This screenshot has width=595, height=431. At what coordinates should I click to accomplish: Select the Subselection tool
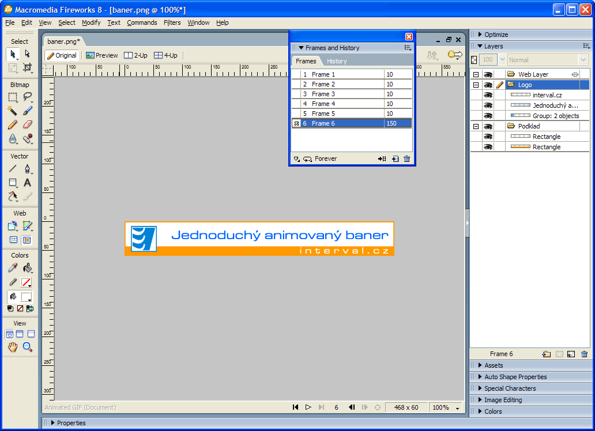27,54
